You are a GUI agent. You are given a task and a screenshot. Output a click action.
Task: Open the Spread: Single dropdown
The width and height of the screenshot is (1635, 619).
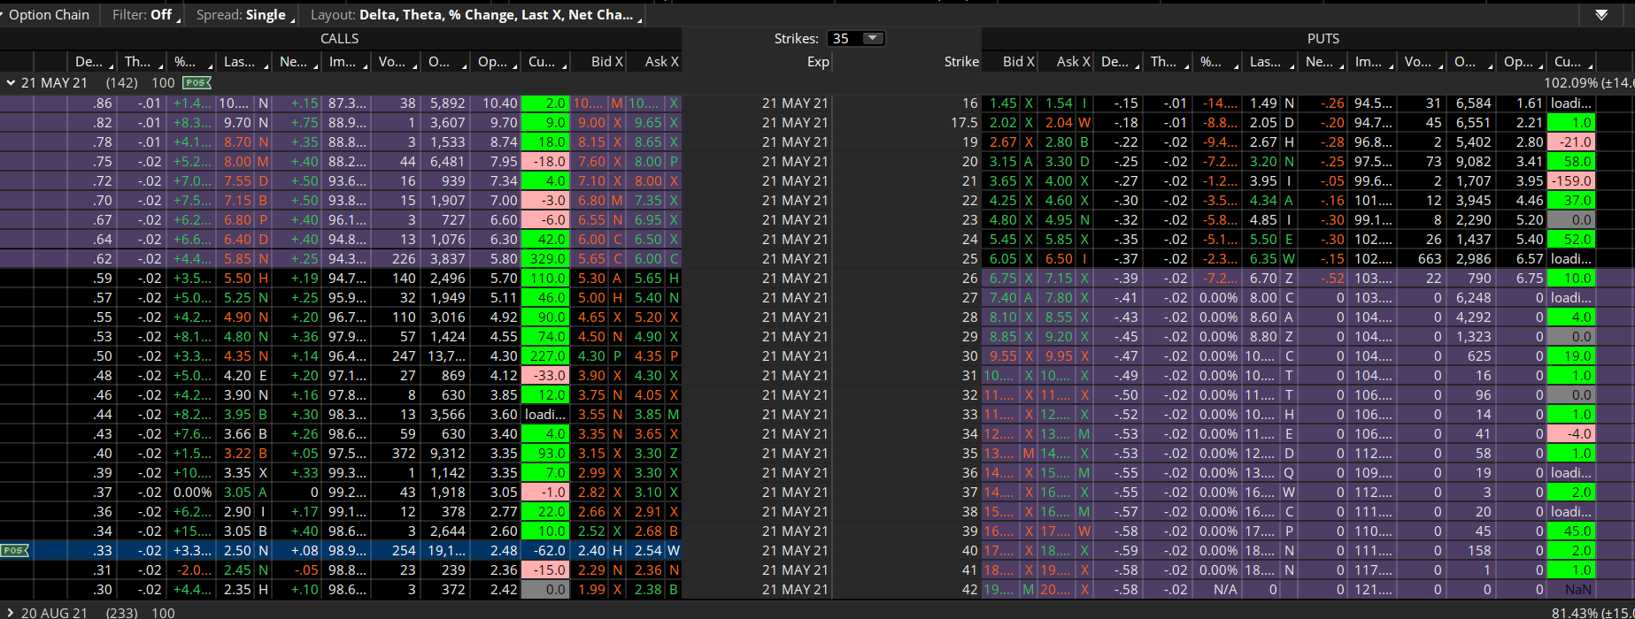click(245, 15)
